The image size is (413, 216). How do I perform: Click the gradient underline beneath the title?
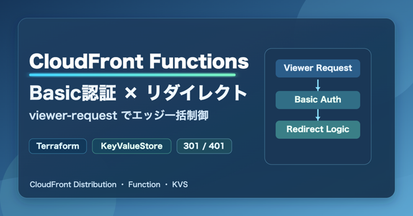132,75
